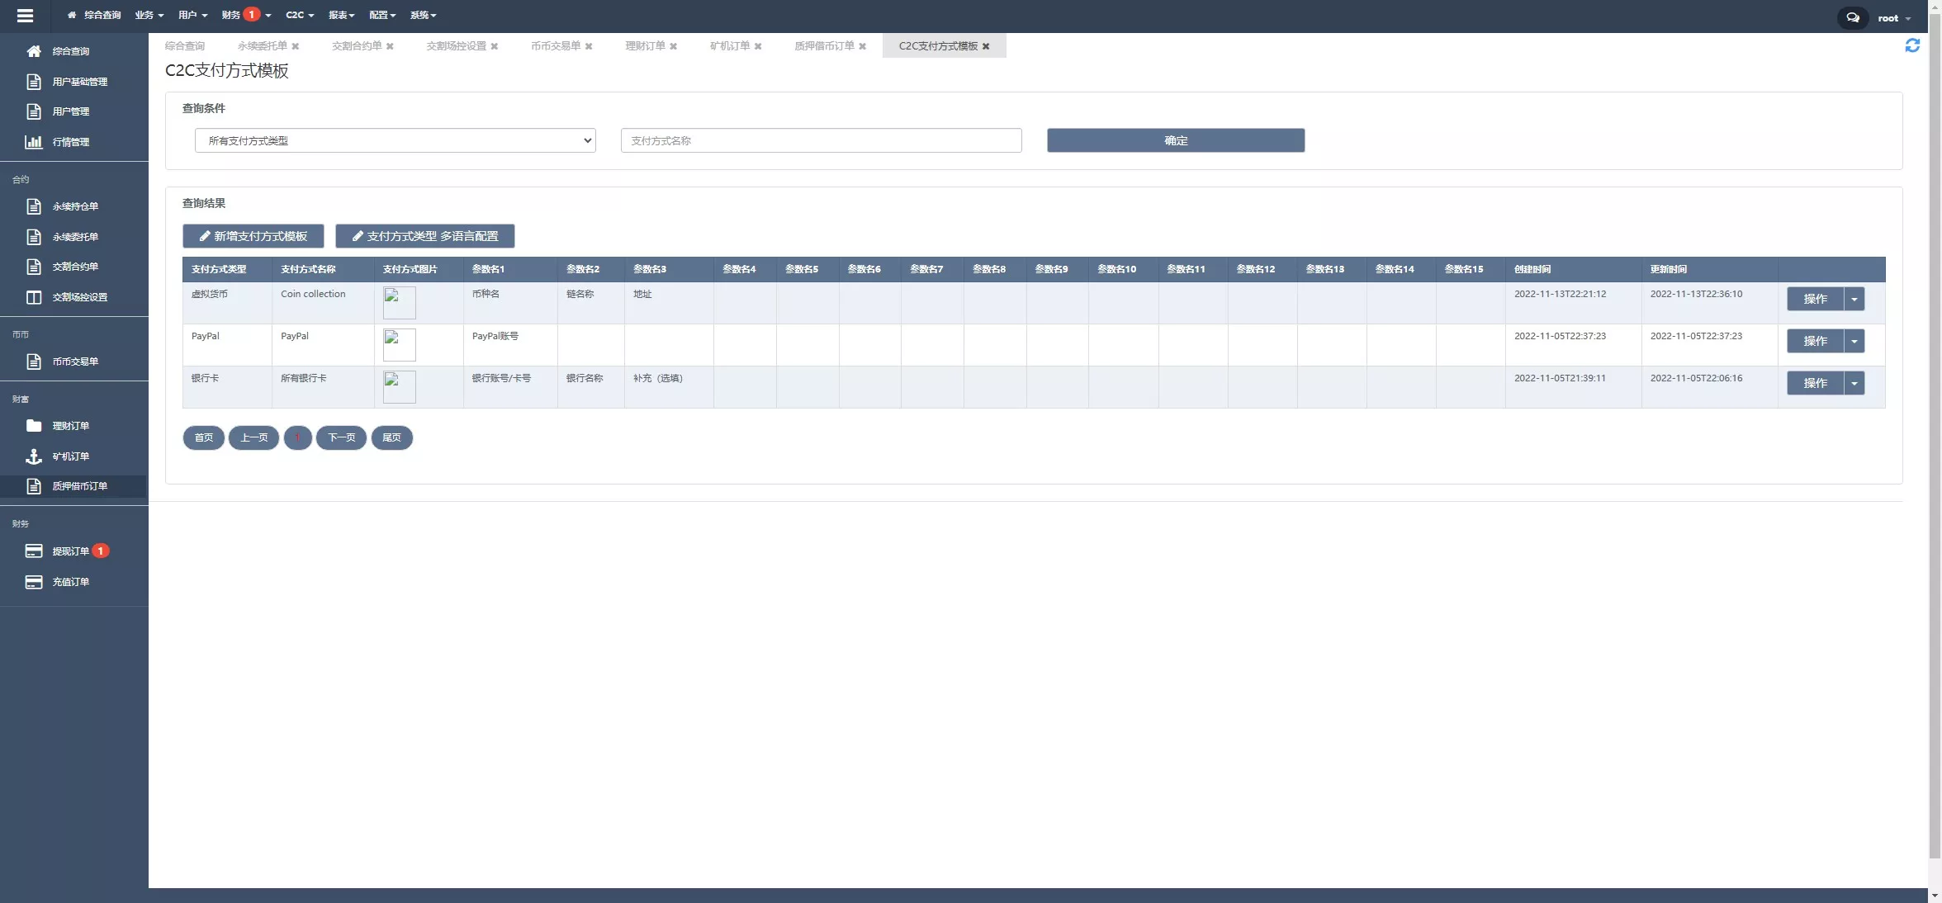1942x903 pixels.
Task: Open the 所有支付方式类型 dropdown
Action: (395, 140)
